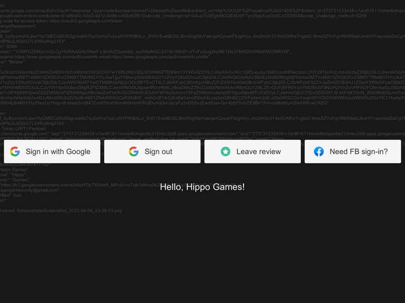Click the oauth2.googleapis.com/token log line
Screen dimensions: 405x303
(61, 21)
